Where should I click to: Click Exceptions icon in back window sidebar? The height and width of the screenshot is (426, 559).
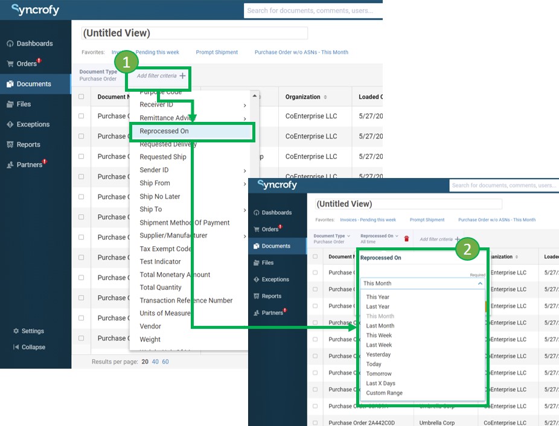[10, 124]
